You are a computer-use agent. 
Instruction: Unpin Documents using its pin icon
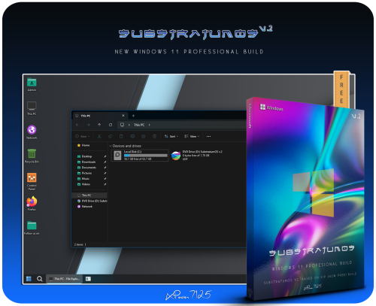pyautogui.click(x=105, y=168)
